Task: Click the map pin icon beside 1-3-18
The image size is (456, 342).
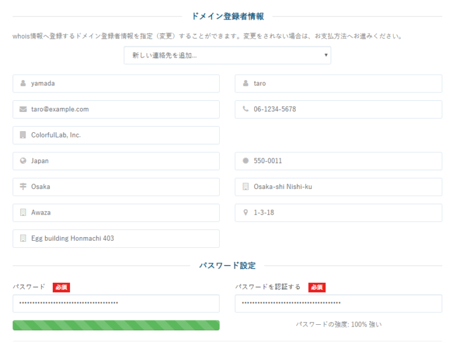Action: [245, 213]
